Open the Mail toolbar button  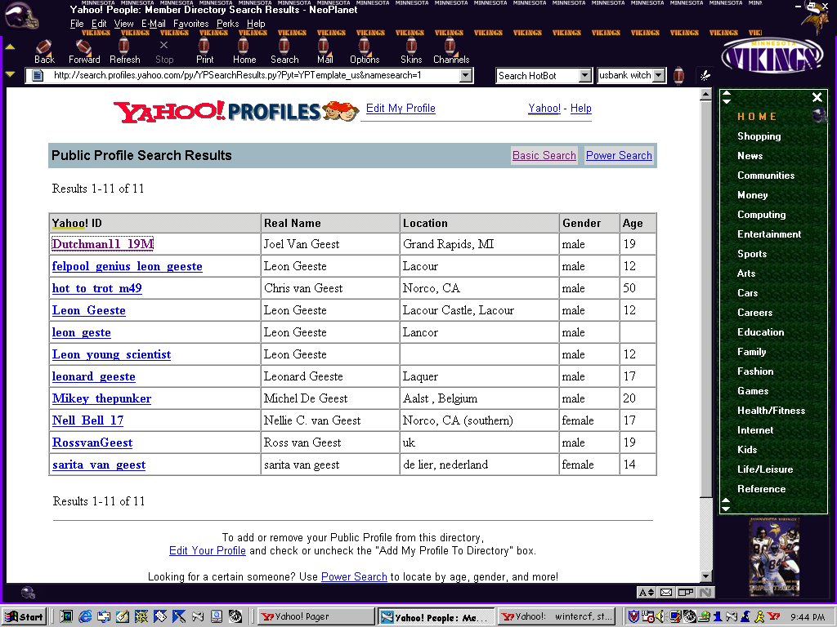[x=325, y=51]
